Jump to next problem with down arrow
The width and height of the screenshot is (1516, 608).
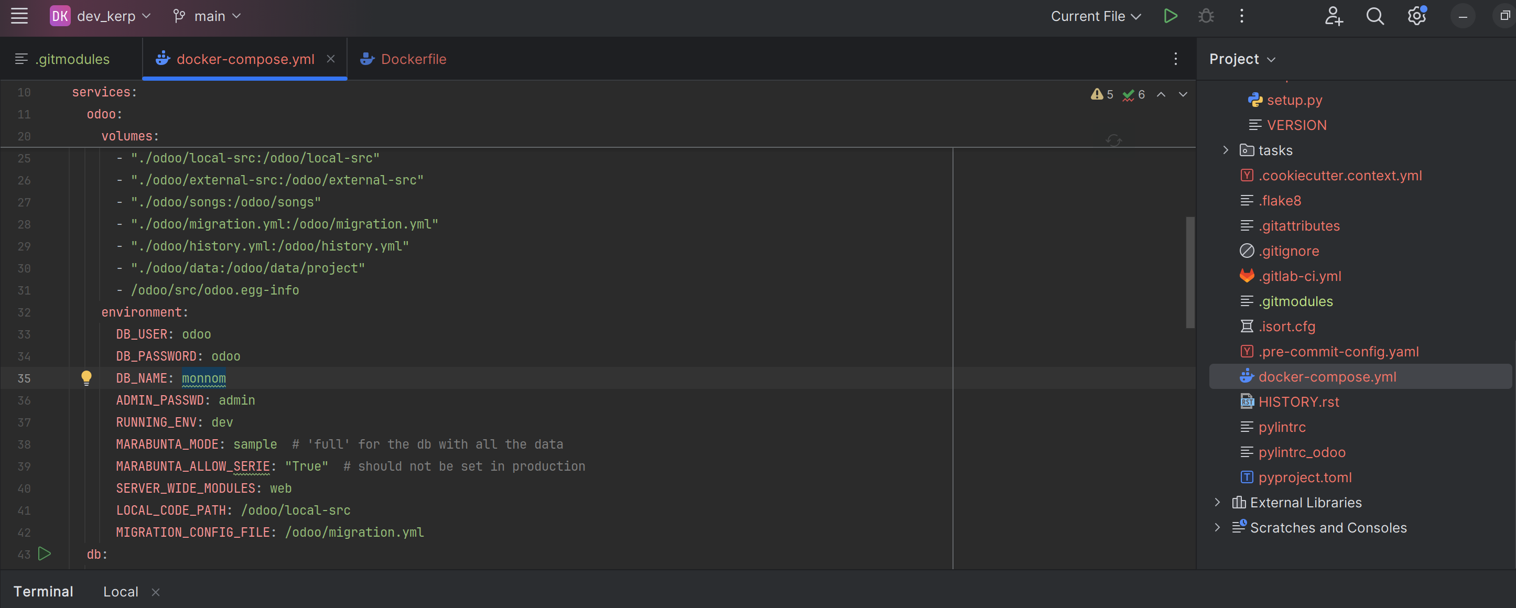1183,94
